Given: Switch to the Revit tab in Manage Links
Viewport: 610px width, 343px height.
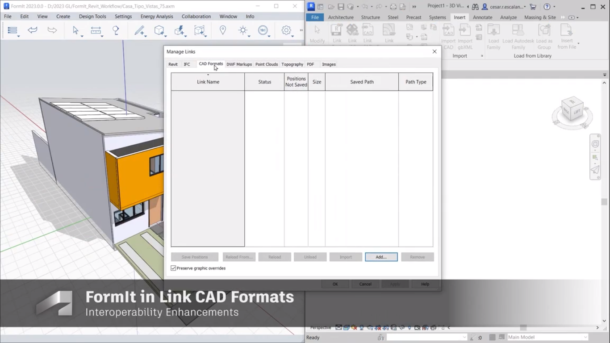Looking at the screenshot, I should [173, 64].
